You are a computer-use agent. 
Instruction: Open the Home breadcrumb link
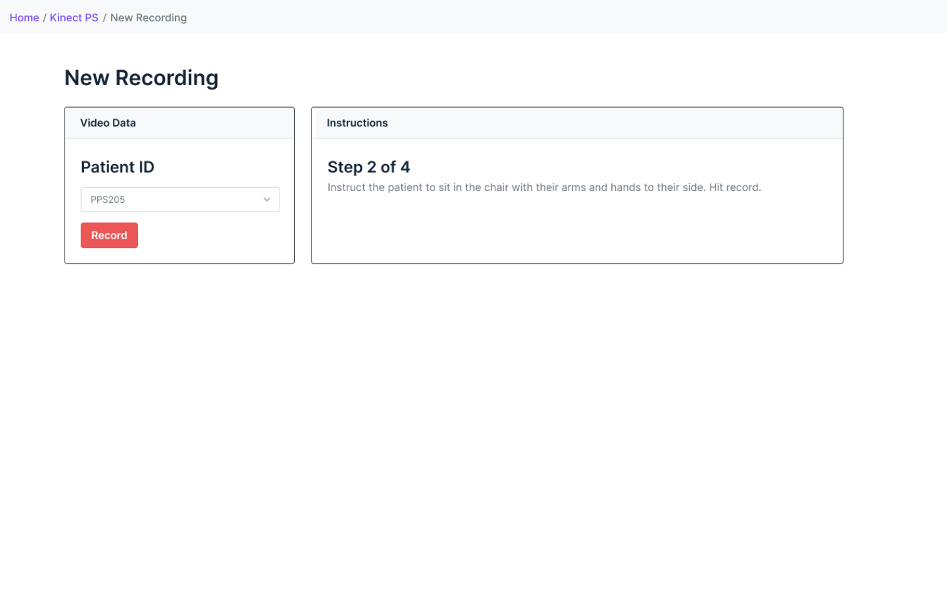(24, 18)
